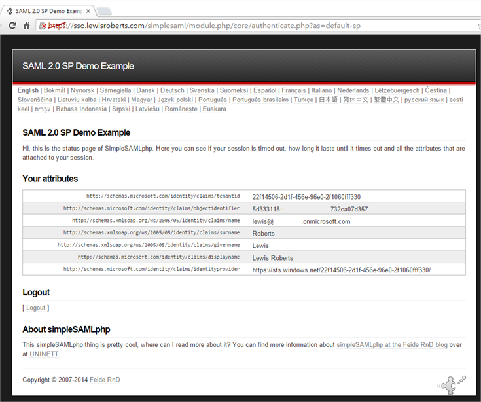
Task: Switch language to русский язык
Action: (424, 100)
